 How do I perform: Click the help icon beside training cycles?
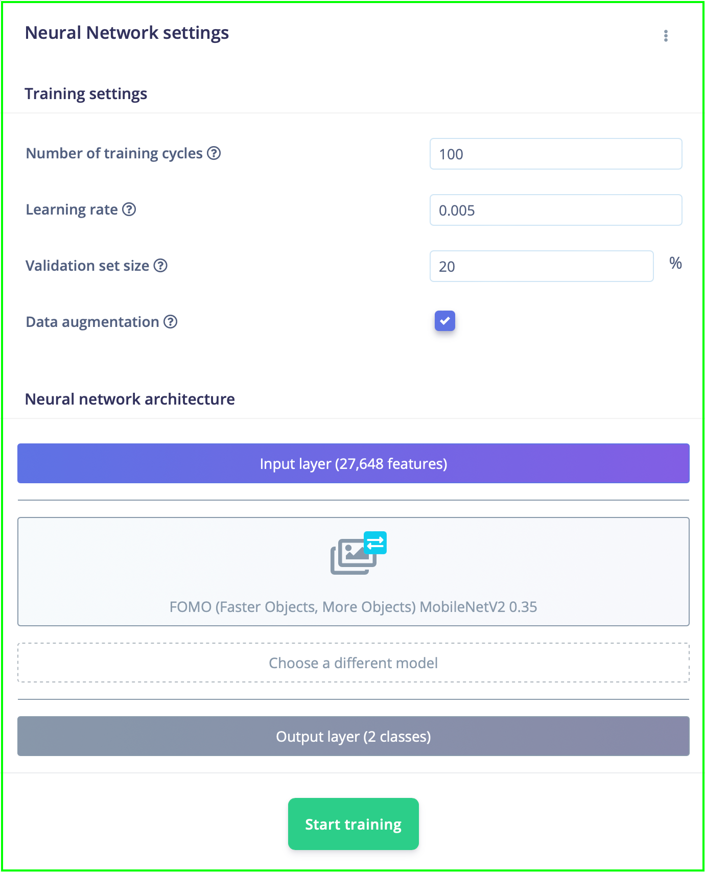214,153
